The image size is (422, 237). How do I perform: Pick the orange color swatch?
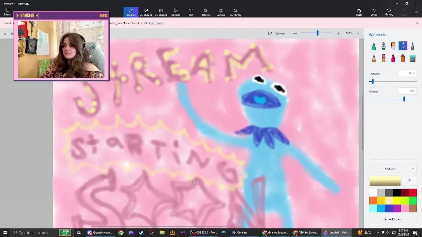(x=373, y=200)
